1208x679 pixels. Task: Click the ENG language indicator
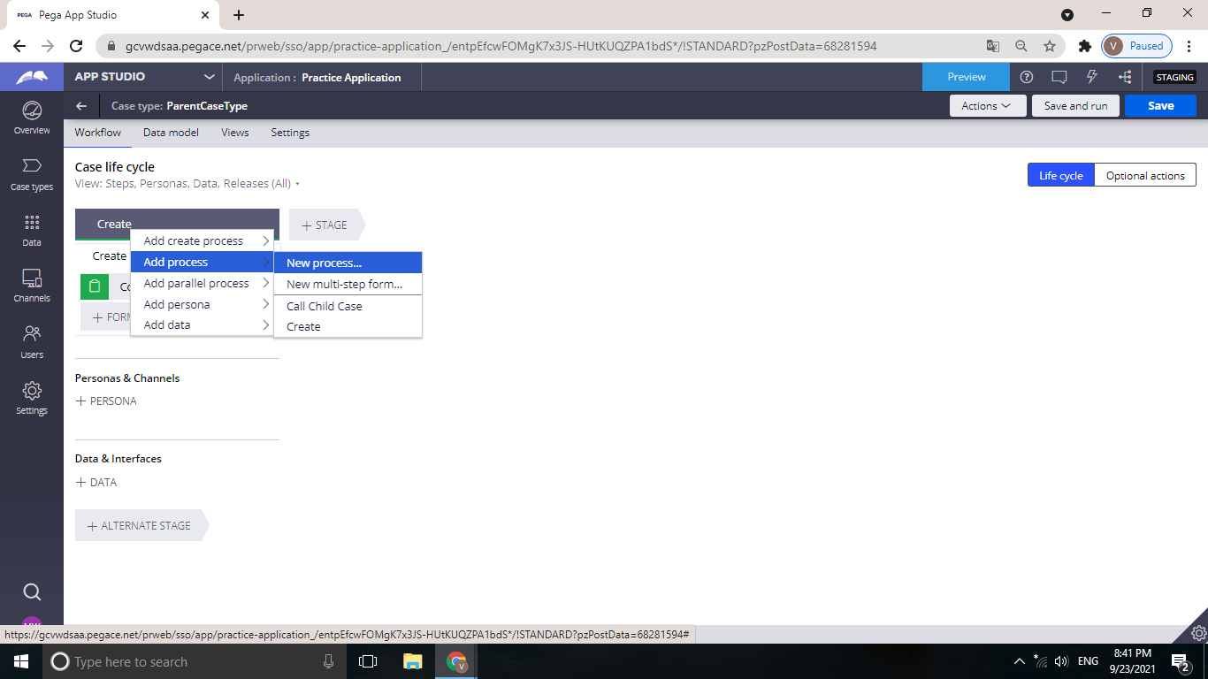click(x=1088, y=661)
